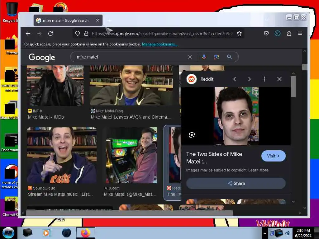Screen dimensions: 319x239
Task: Select the arcade machine thumbnail
Action: tap(131, 155)
